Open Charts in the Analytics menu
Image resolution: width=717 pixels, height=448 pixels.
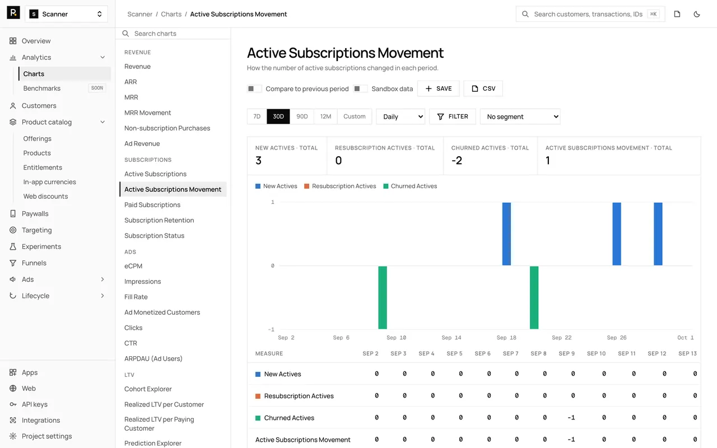[x=65, y=73]
